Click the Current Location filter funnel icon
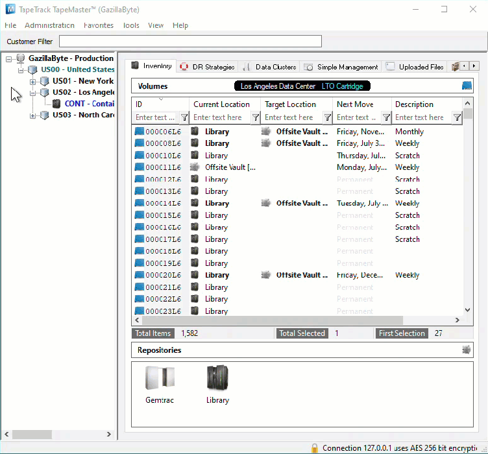Viewport: 488px width, 454px height. [x=256, y=117]
